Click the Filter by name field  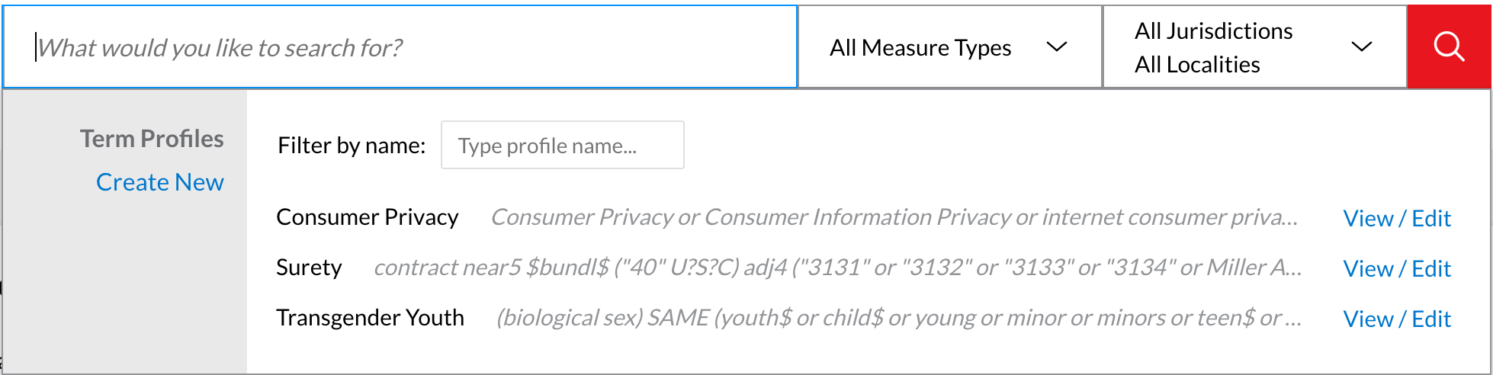pos(562,146)
